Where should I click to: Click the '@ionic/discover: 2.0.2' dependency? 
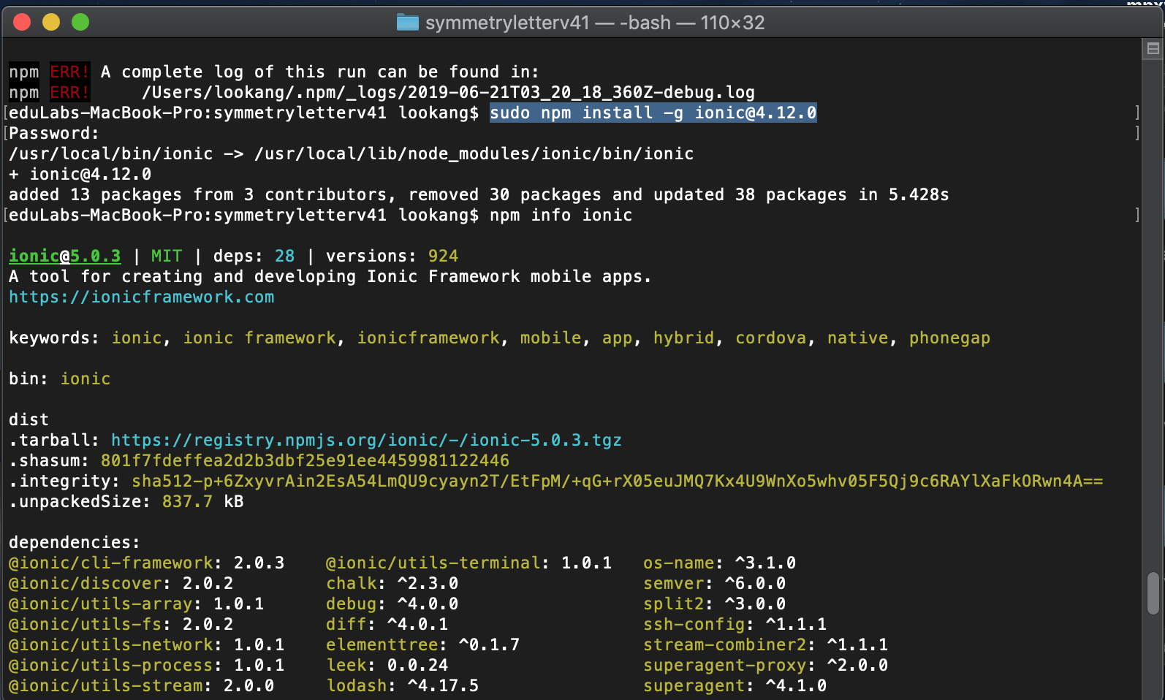coord(121,584)
